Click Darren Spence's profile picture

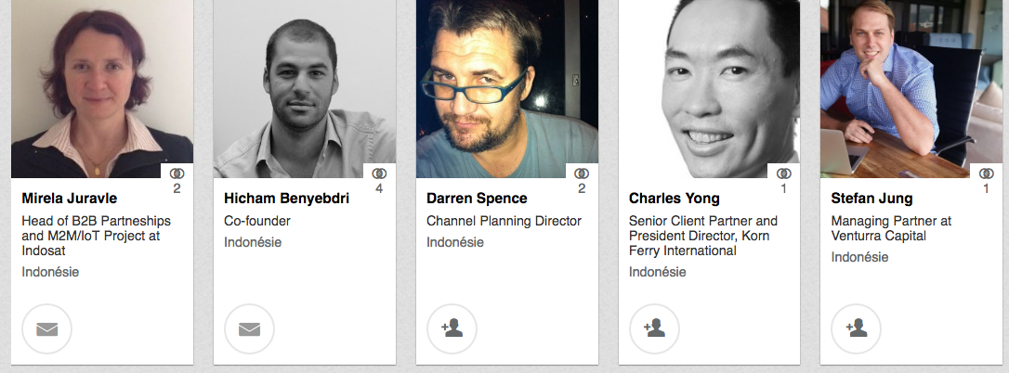click(507, 88)
